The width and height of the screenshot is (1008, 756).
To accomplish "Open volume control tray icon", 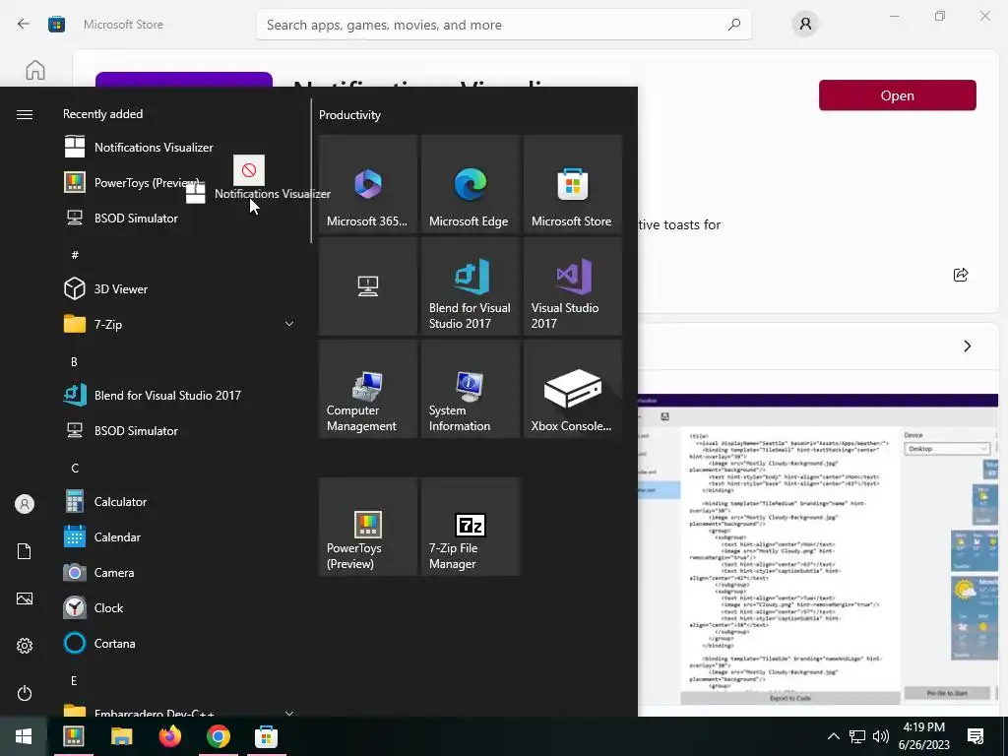I will click(x=881, y=736).
